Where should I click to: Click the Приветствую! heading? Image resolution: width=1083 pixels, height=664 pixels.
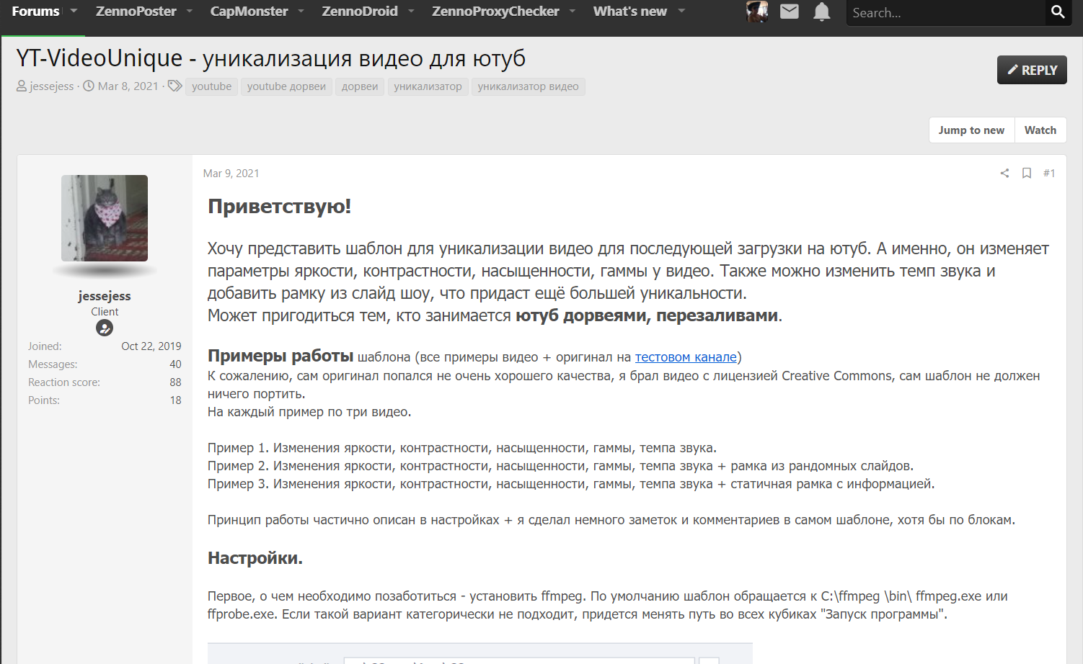279,207
